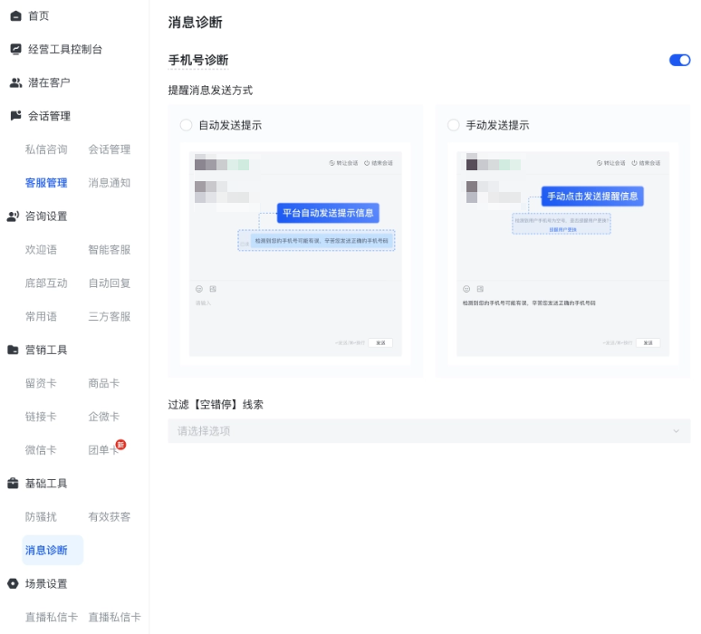
Task: Open the 团单卡 link with new badge
Action: [x=103, y=450]
